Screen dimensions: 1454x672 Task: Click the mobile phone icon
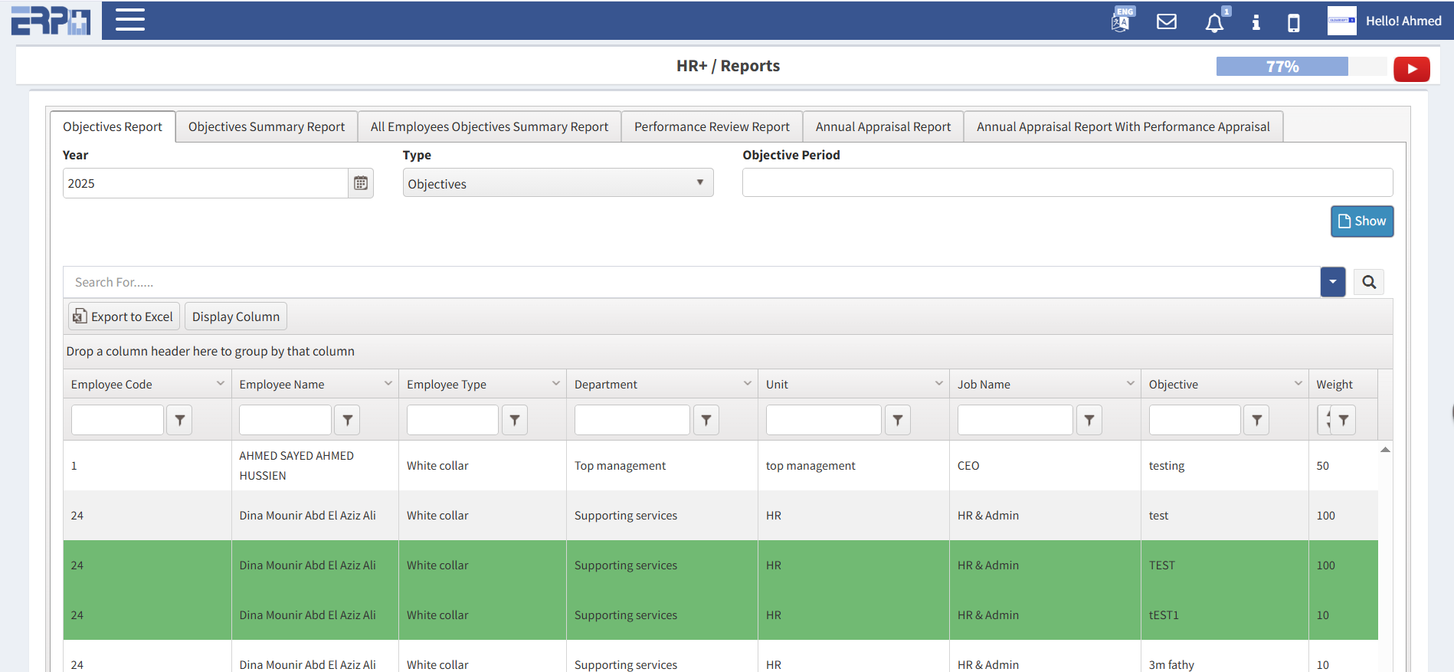tap(1293, 22)
